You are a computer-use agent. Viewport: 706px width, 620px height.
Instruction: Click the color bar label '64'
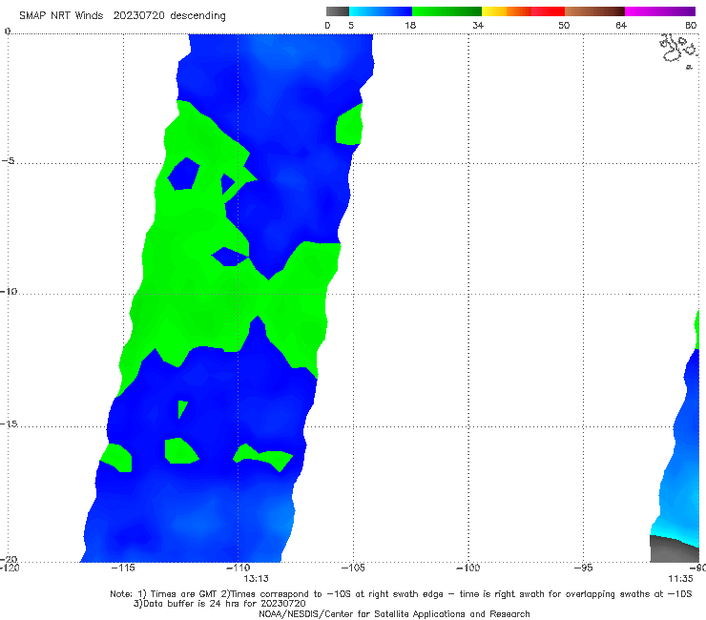(x=621, y=25)
